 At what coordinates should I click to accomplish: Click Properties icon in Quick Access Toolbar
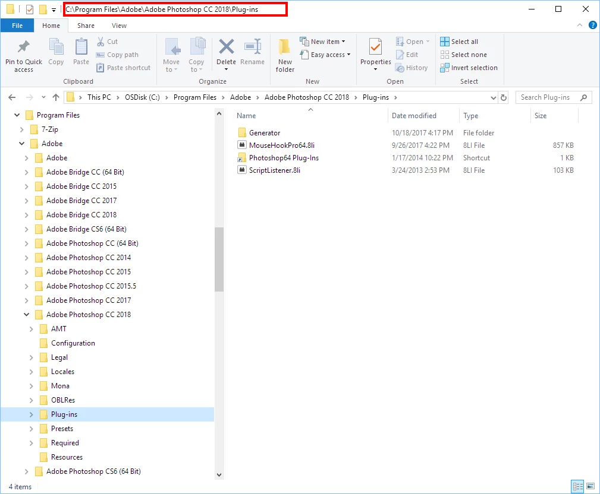coord(30,9)
